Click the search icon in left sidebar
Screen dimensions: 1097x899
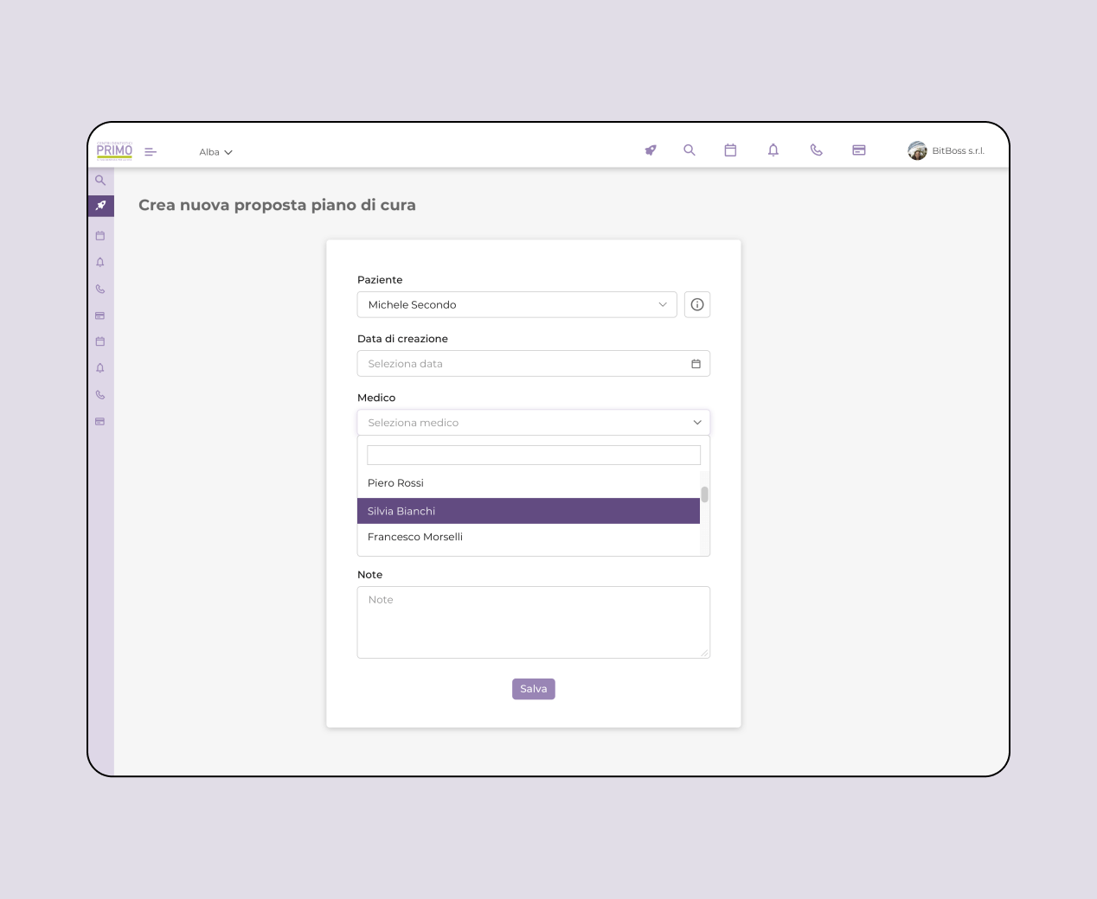(x=100, y=181)
